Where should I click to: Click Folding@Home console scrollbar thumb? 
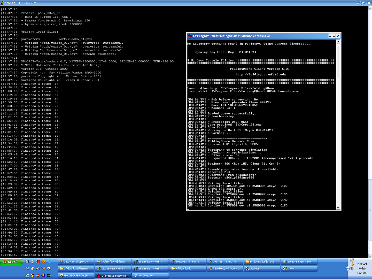(338, 61)
